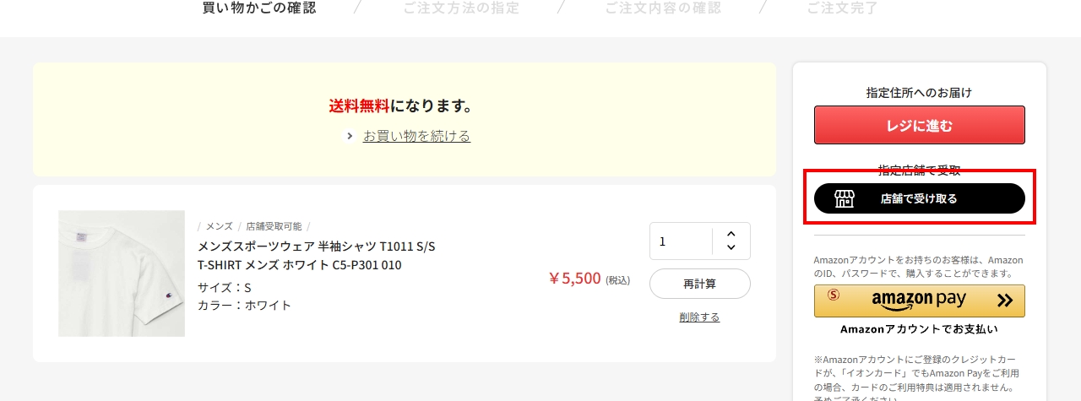Click the chevron icon beside お買い物を続ける

pyautogui.click(x=350, y=136)
